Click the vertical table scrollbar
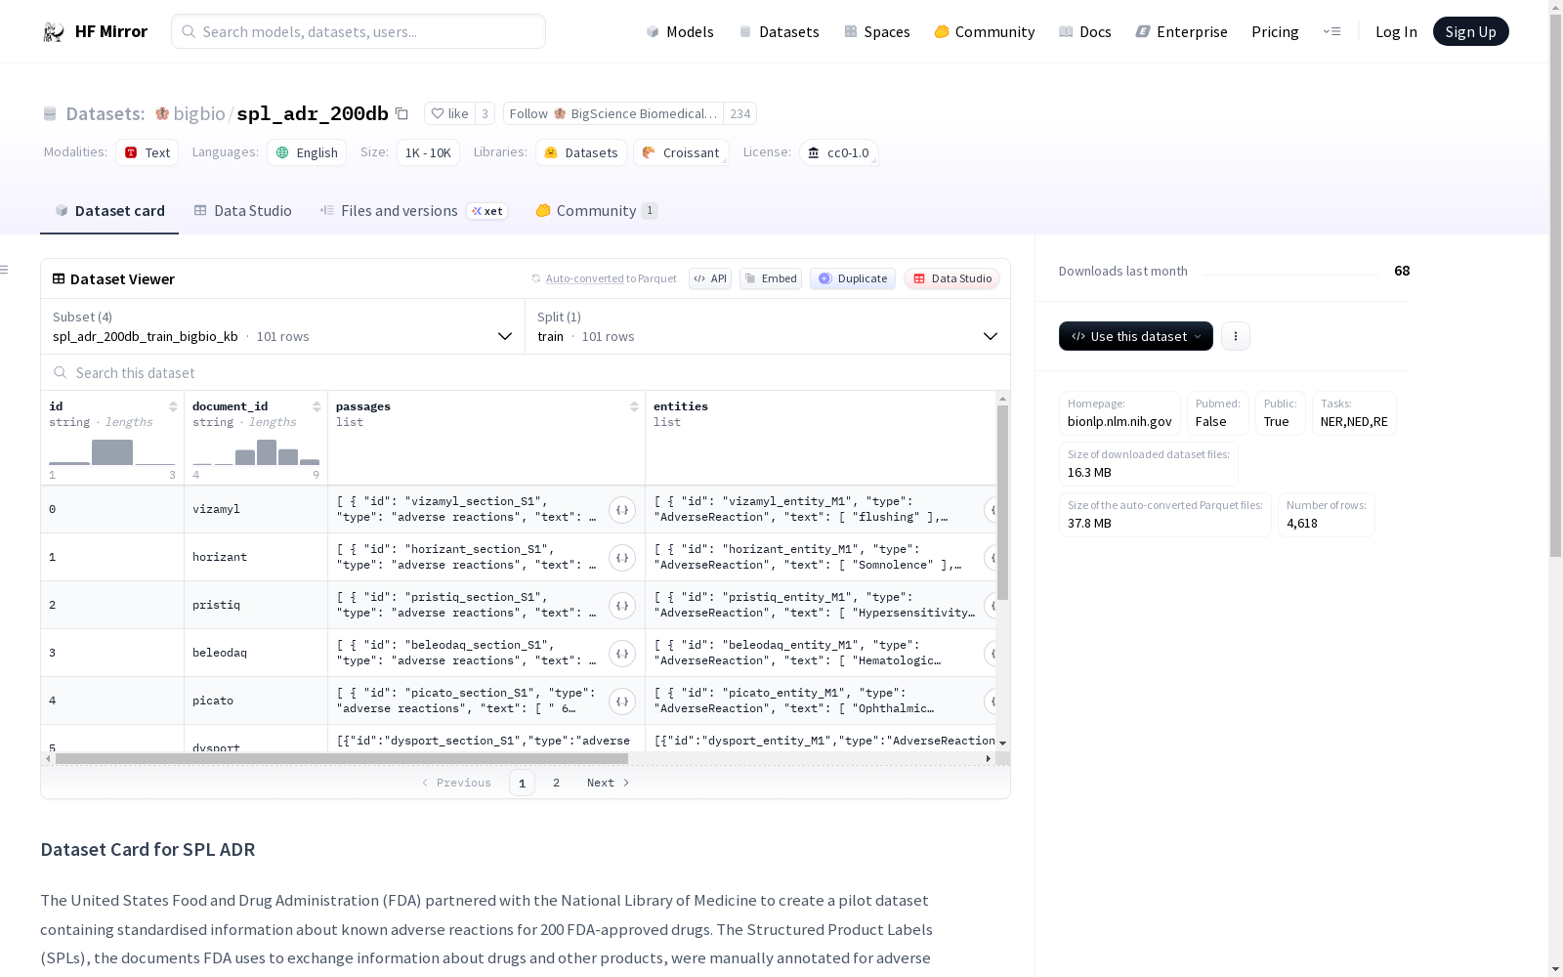The height and width of the screenshot is (977, 1563). pos(1002,503)
